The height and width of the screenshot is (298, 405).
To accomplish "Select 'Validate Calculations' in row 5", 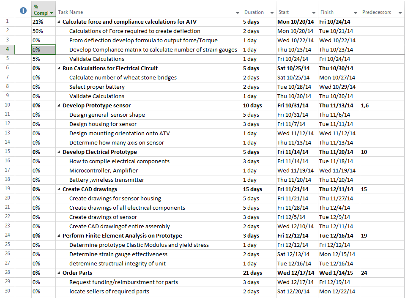I will 97,59.
